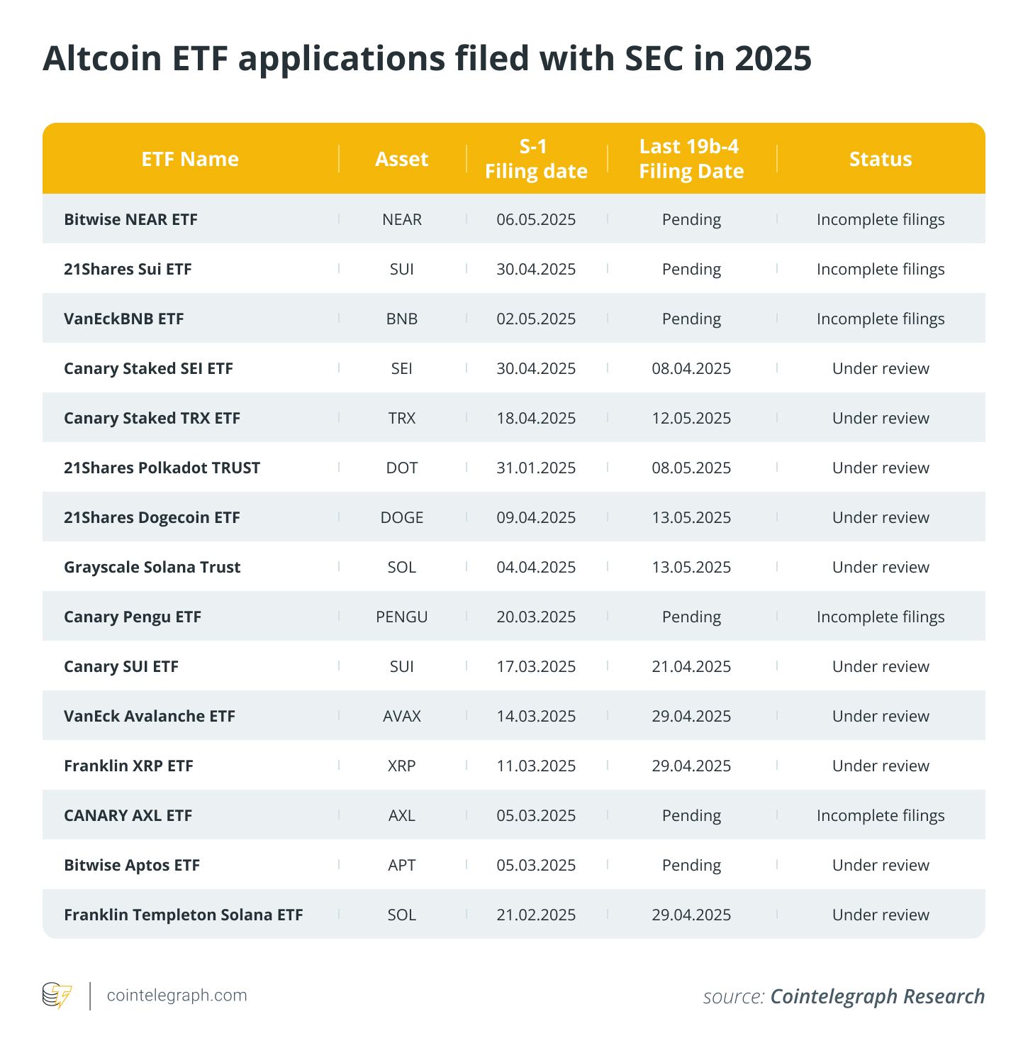Click the Grayscale Solana Trust entry
The image size is (1028, 1053).
click(x=152, y=567)
